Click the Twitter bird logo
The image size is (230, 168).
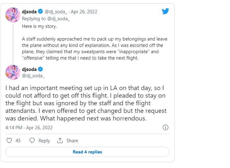[165, 11]
